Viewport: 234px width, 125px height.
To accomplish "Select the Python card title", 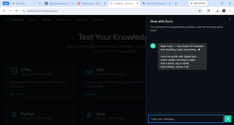I will (28, 114).
